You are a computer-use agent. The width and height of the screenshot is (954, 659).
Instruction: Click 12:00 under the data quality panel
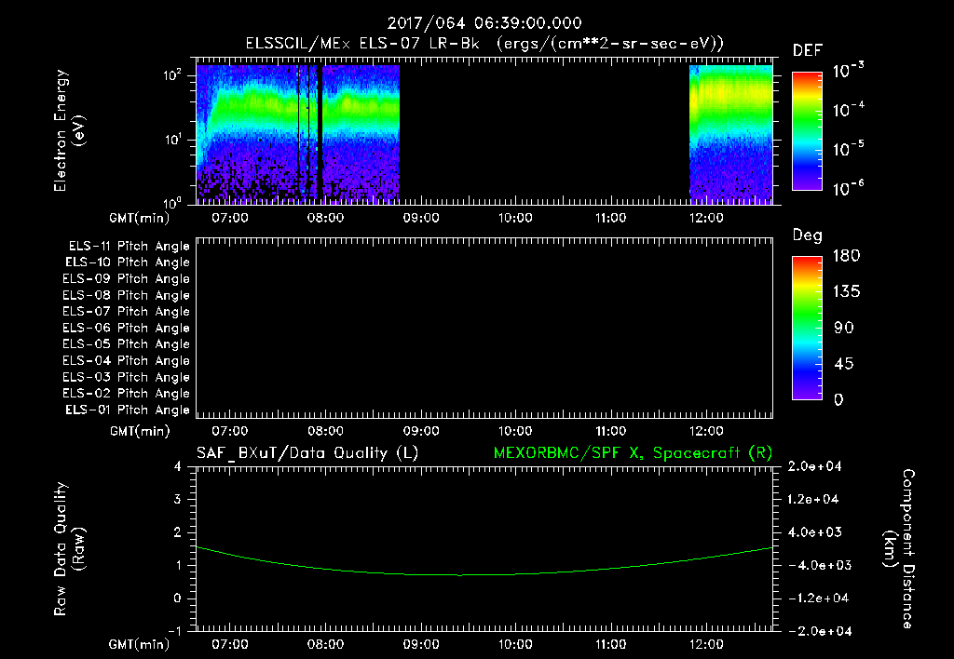coord(706,644)
